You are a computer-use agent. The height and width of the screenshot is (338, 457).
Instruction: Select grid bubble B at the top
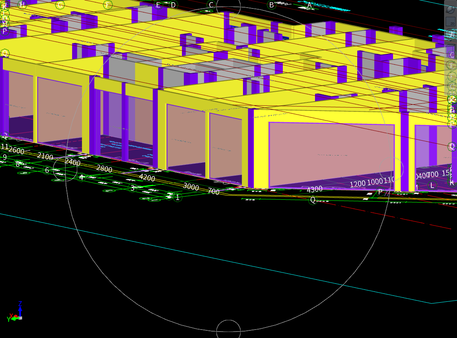click(271, 5)
